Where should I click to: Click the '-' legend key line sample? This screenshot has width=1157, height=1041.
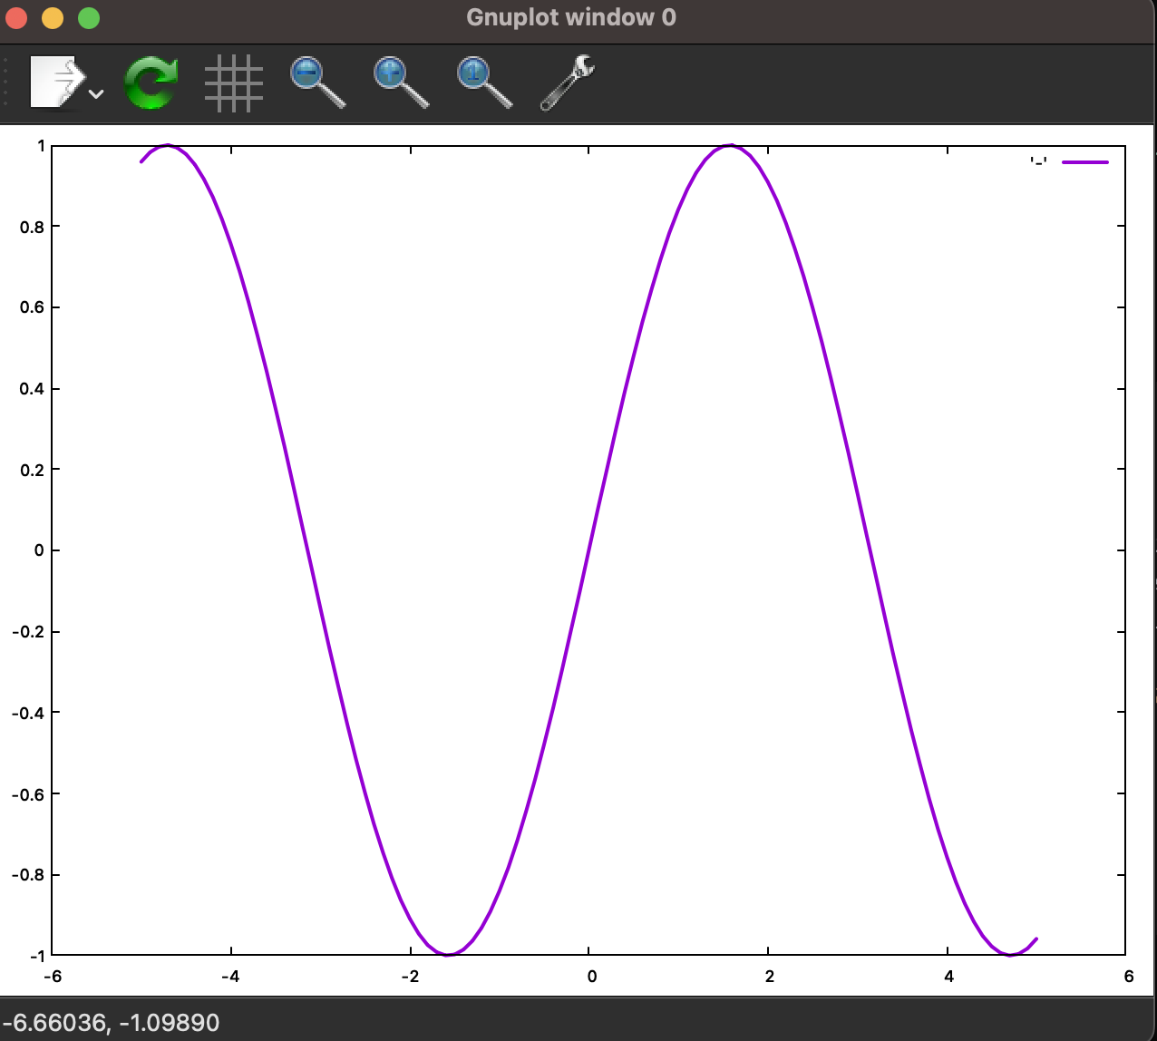click(1085, 161)
